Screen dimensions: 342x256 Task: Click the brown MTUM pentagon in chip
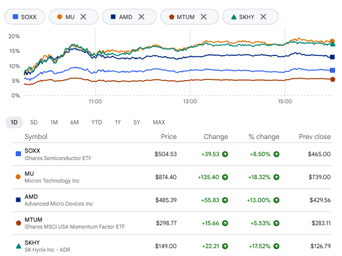[x=172, y=17]
